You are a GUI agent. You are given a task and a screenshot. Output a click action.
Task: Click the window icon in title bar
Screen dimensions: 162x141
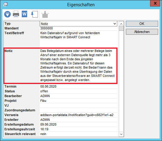(5, 4)
